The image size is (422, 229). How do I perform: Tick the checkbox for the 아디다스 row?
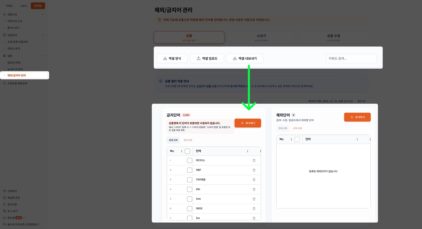190,161
